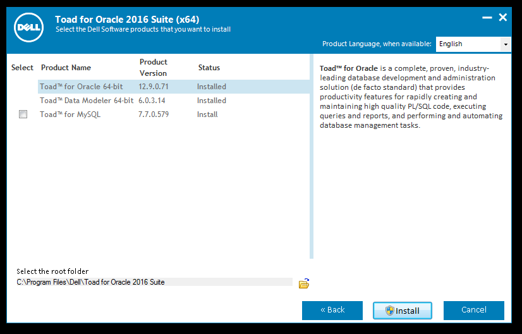Click the Install button with shield
This screenshot has width=522, height=334.
pos(403,311)
